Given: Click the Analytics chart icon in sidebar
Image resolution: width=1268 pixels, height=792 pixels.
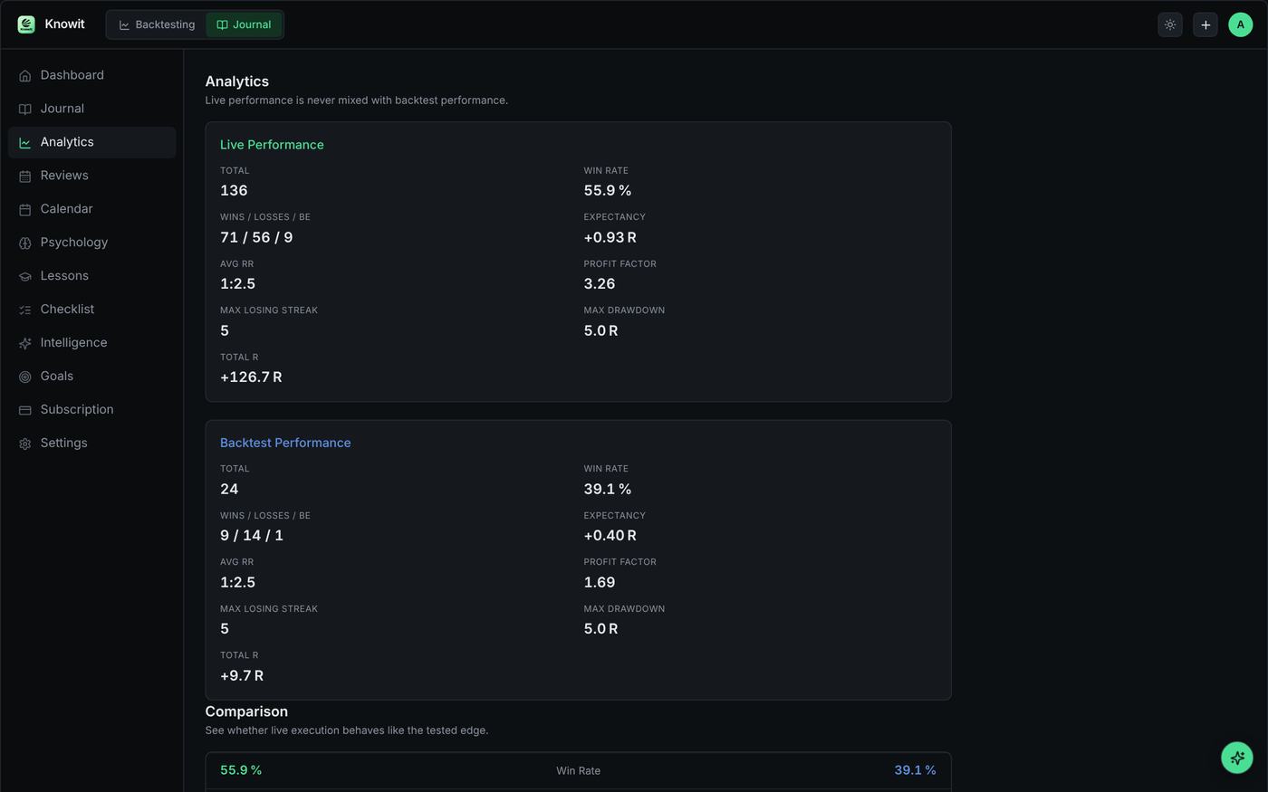Looking at the screenshot, I should point(25,143).
